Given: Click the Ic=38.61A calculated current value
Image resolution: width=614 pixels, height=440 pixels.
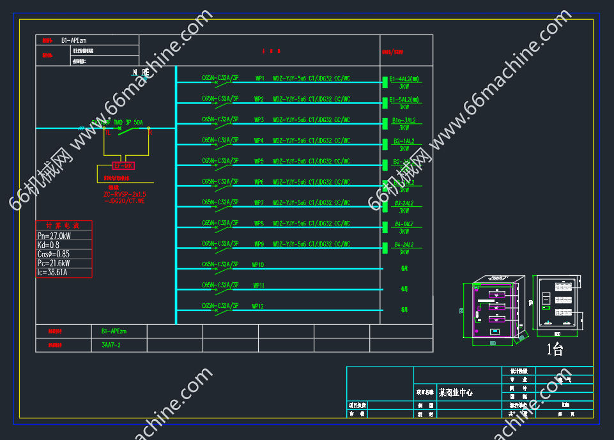Looking at the screenshot, I should click(52, 272).
